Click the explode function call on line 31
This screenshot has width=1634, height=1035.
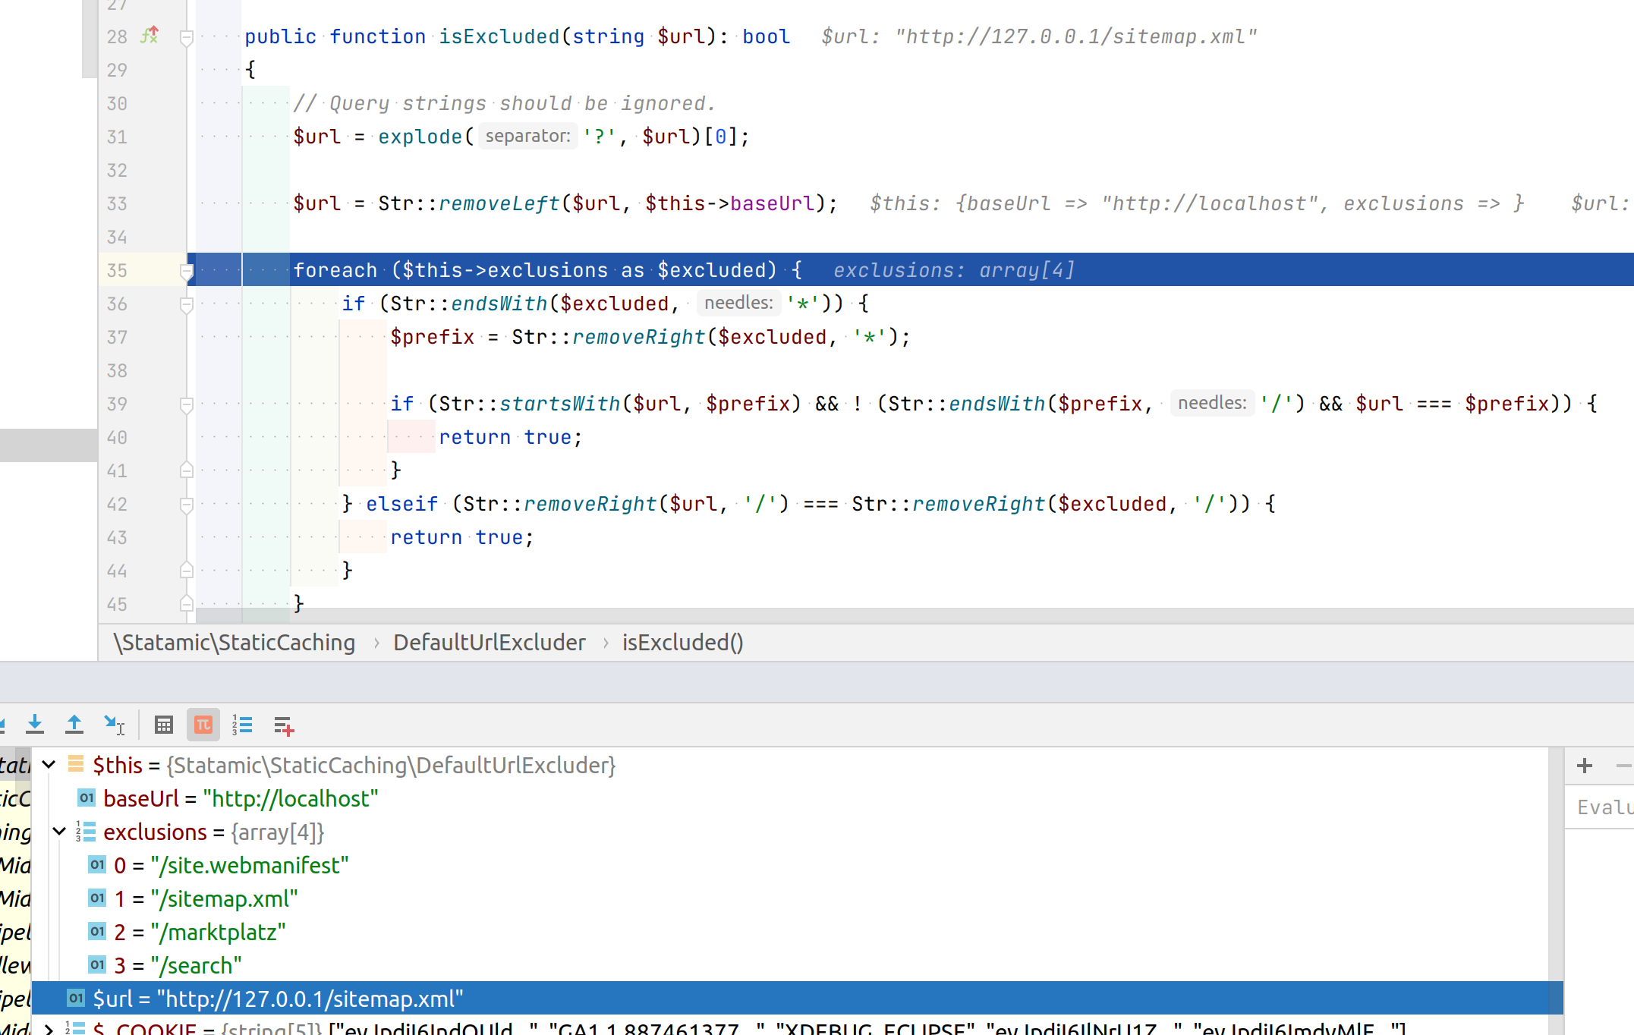pos(420,137)
